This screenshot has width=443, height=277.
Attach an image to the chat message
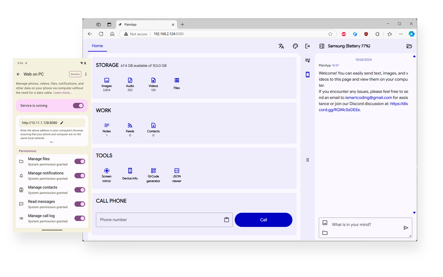click(x=325, y=223)
